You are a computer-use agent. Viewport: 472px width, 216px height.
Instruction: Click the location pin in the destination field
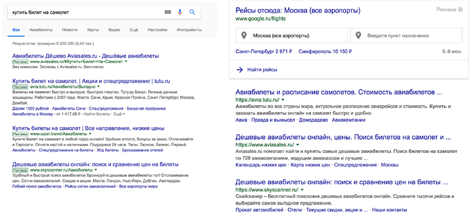point(358,36)
